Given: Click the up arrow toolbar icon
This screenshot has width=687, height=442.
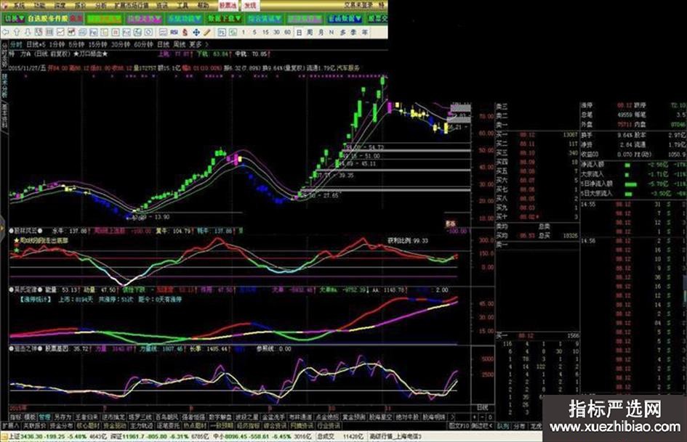Looking at the screenshot, I should [17, 32].
